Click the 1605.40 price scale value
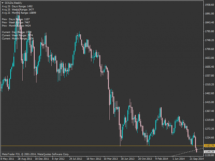The image size is (215, 161). [209, 67]
